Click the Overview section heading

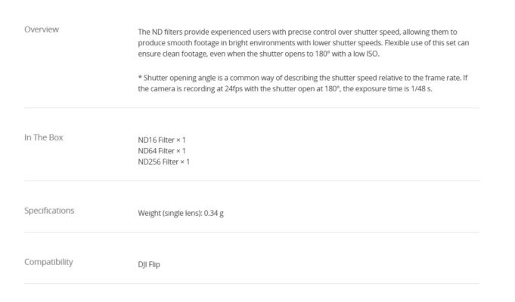[x=42, y=29]
